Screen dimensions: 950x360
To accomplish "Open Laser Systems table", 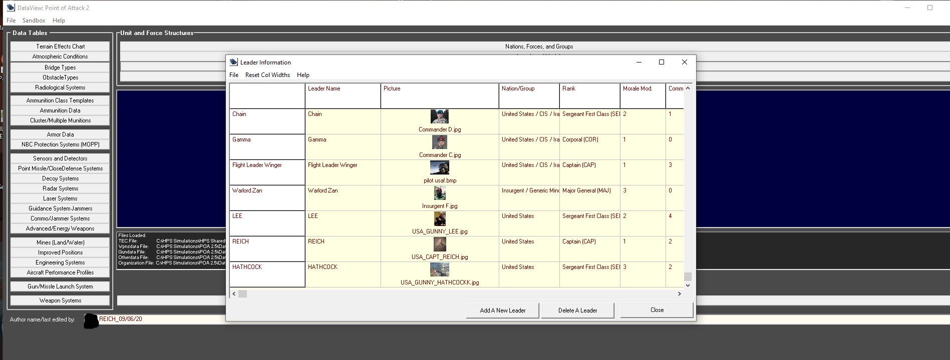I will point(60,198).
